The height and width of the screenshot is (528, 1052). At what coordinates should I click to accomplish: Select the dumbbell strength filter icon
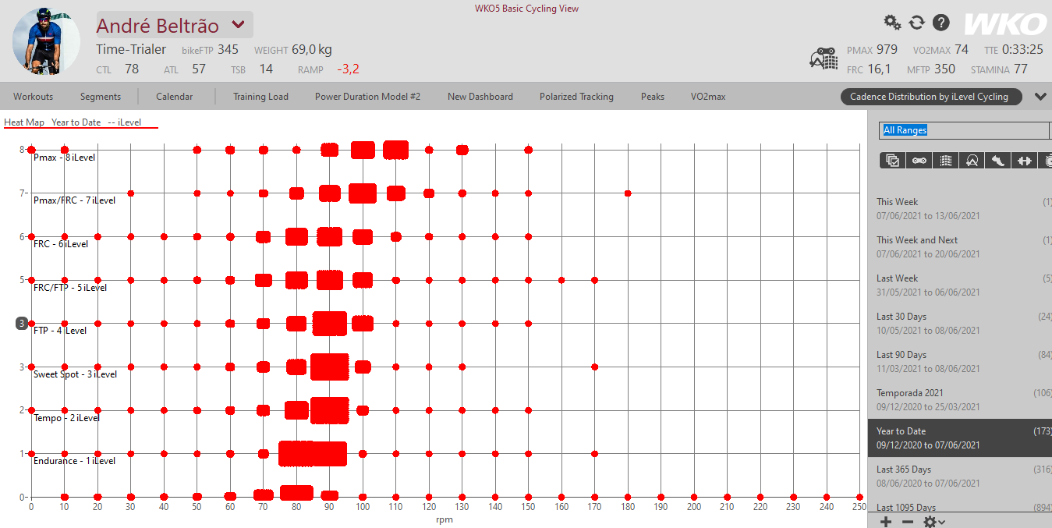click(x=1025, y=160)
